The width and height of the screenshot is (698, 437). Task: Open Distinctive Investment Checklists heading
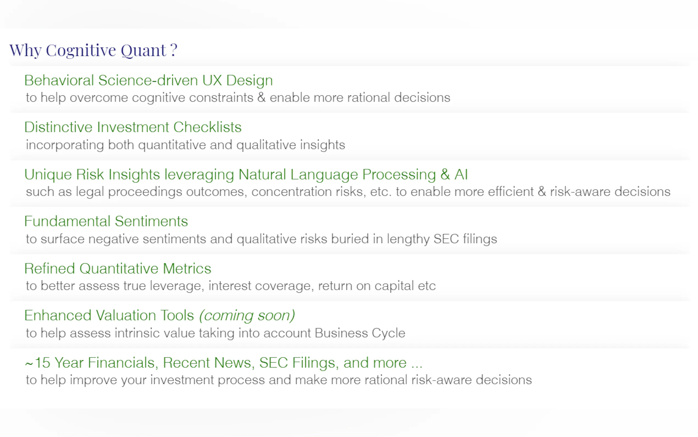(x=133, y=127)
